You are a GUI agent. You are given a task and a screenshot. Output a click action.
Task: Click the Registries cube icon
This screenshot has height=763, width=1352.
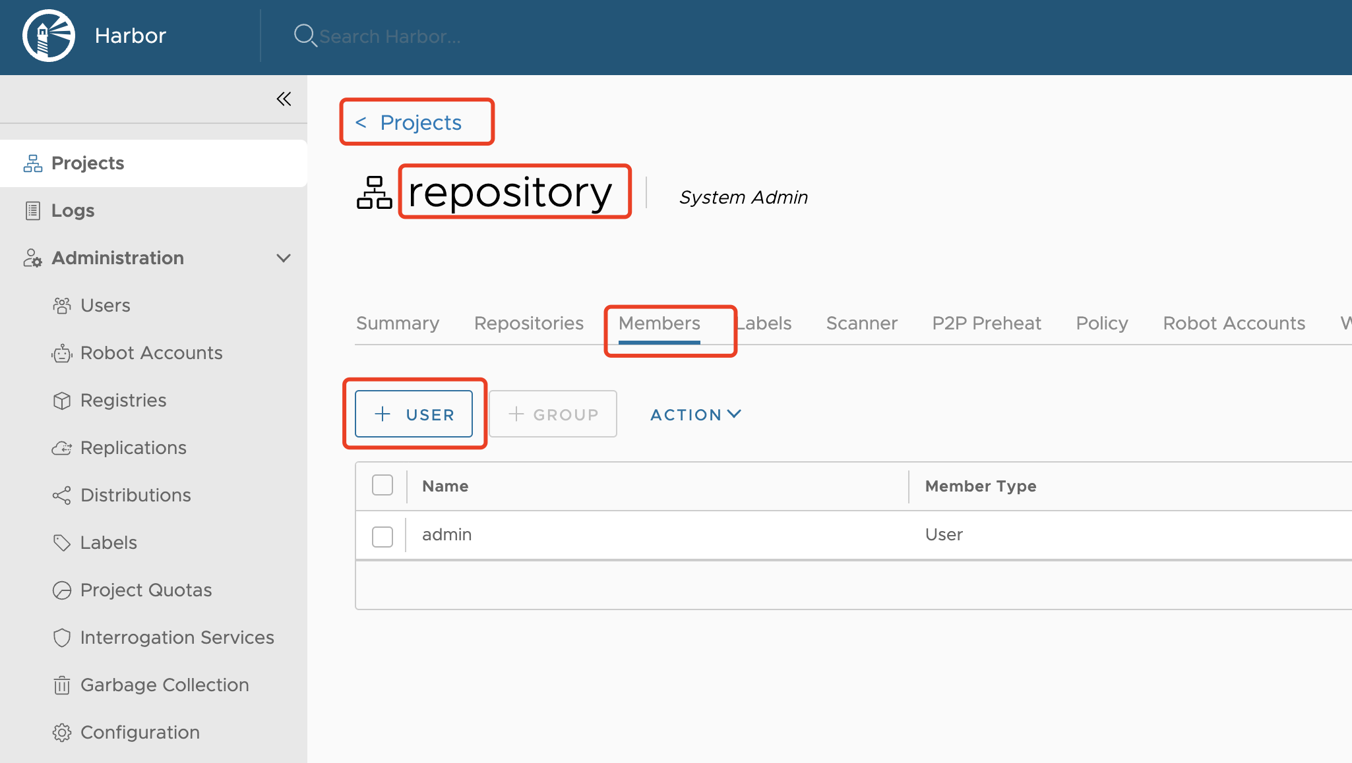click(62, 401)
